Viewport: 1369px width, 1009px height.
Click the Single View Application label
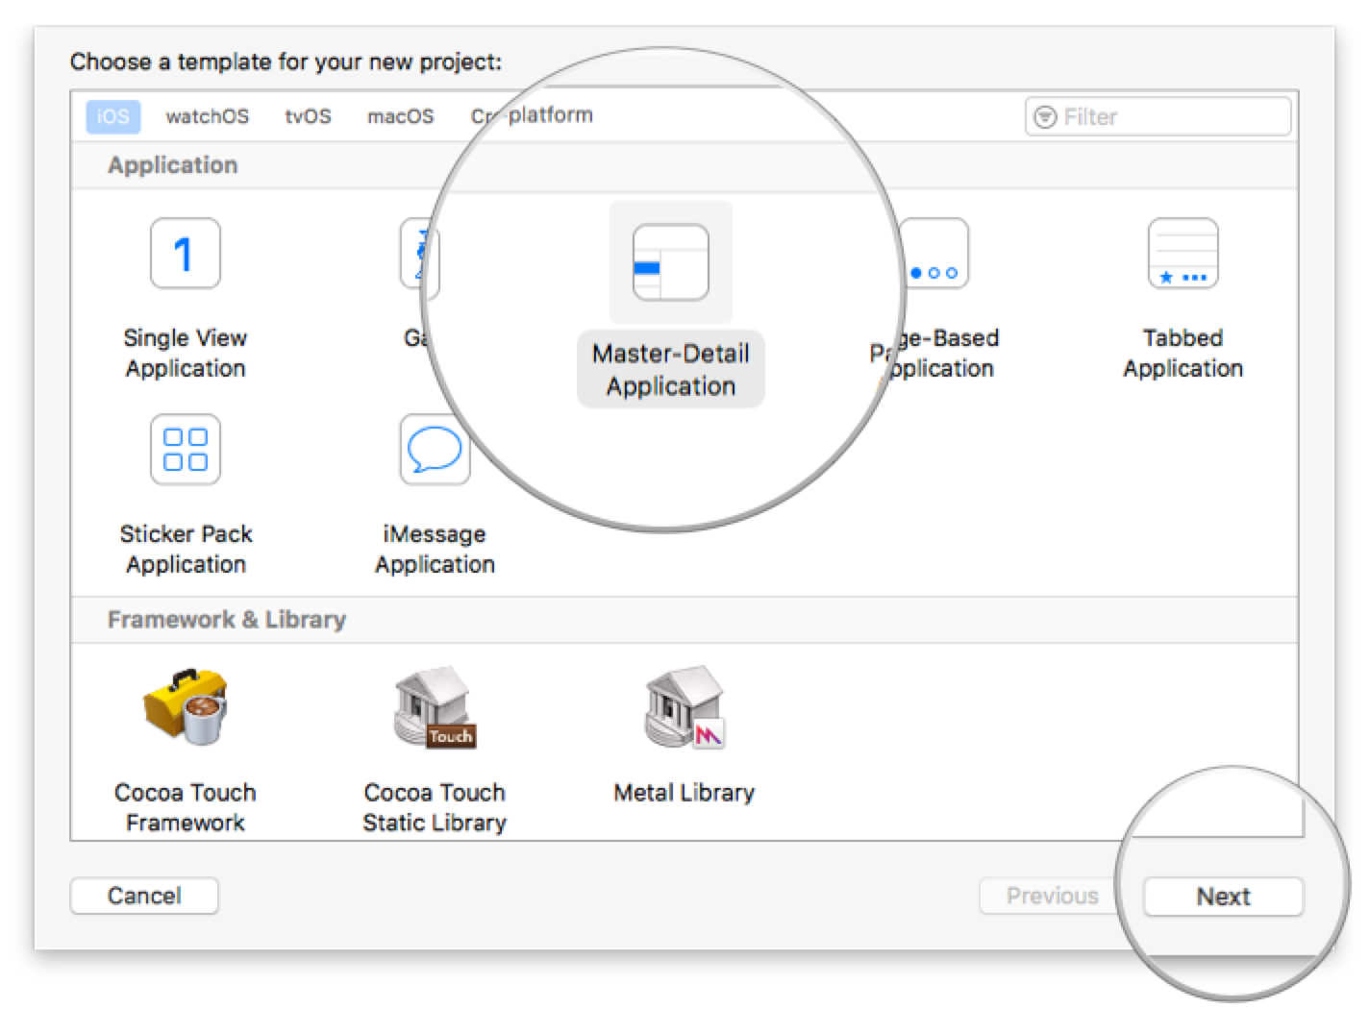[x=186, y=353]
